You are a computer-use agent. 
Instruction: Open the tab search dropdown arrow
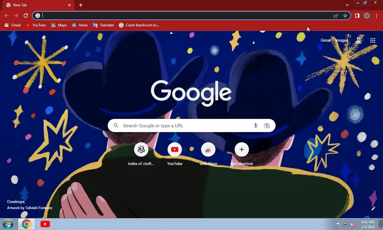coord(347,5)
